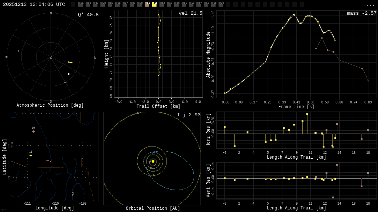The height and width of the screenshot is (212, 378).
Task: Toggle station square 16
Action: pyautogui.click(x=191, y=4)
